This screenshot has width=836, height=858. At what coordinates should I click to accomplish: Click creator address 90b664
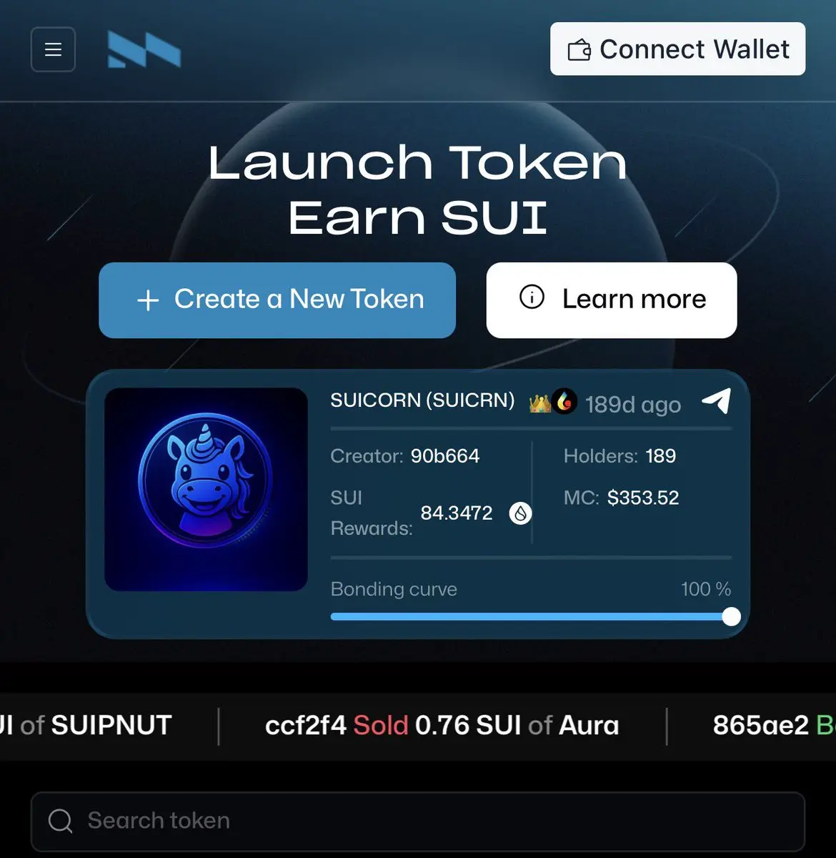[x=445, y=456]
